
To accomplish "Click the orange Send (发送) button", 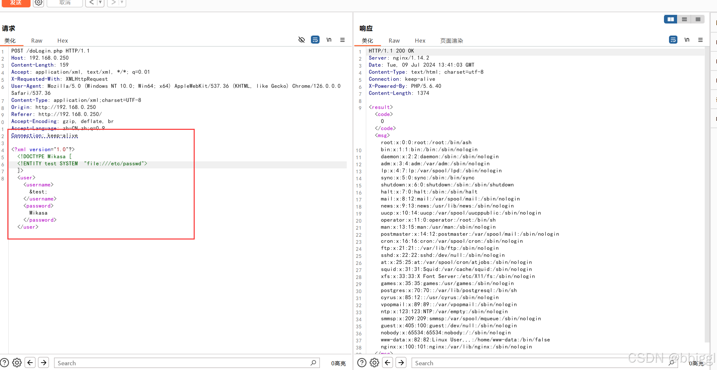I will click(x=15, y=3).
